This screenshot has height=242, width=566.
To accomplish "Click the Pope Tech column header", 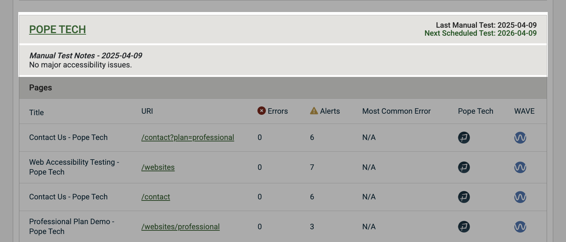I will (475, 111).
